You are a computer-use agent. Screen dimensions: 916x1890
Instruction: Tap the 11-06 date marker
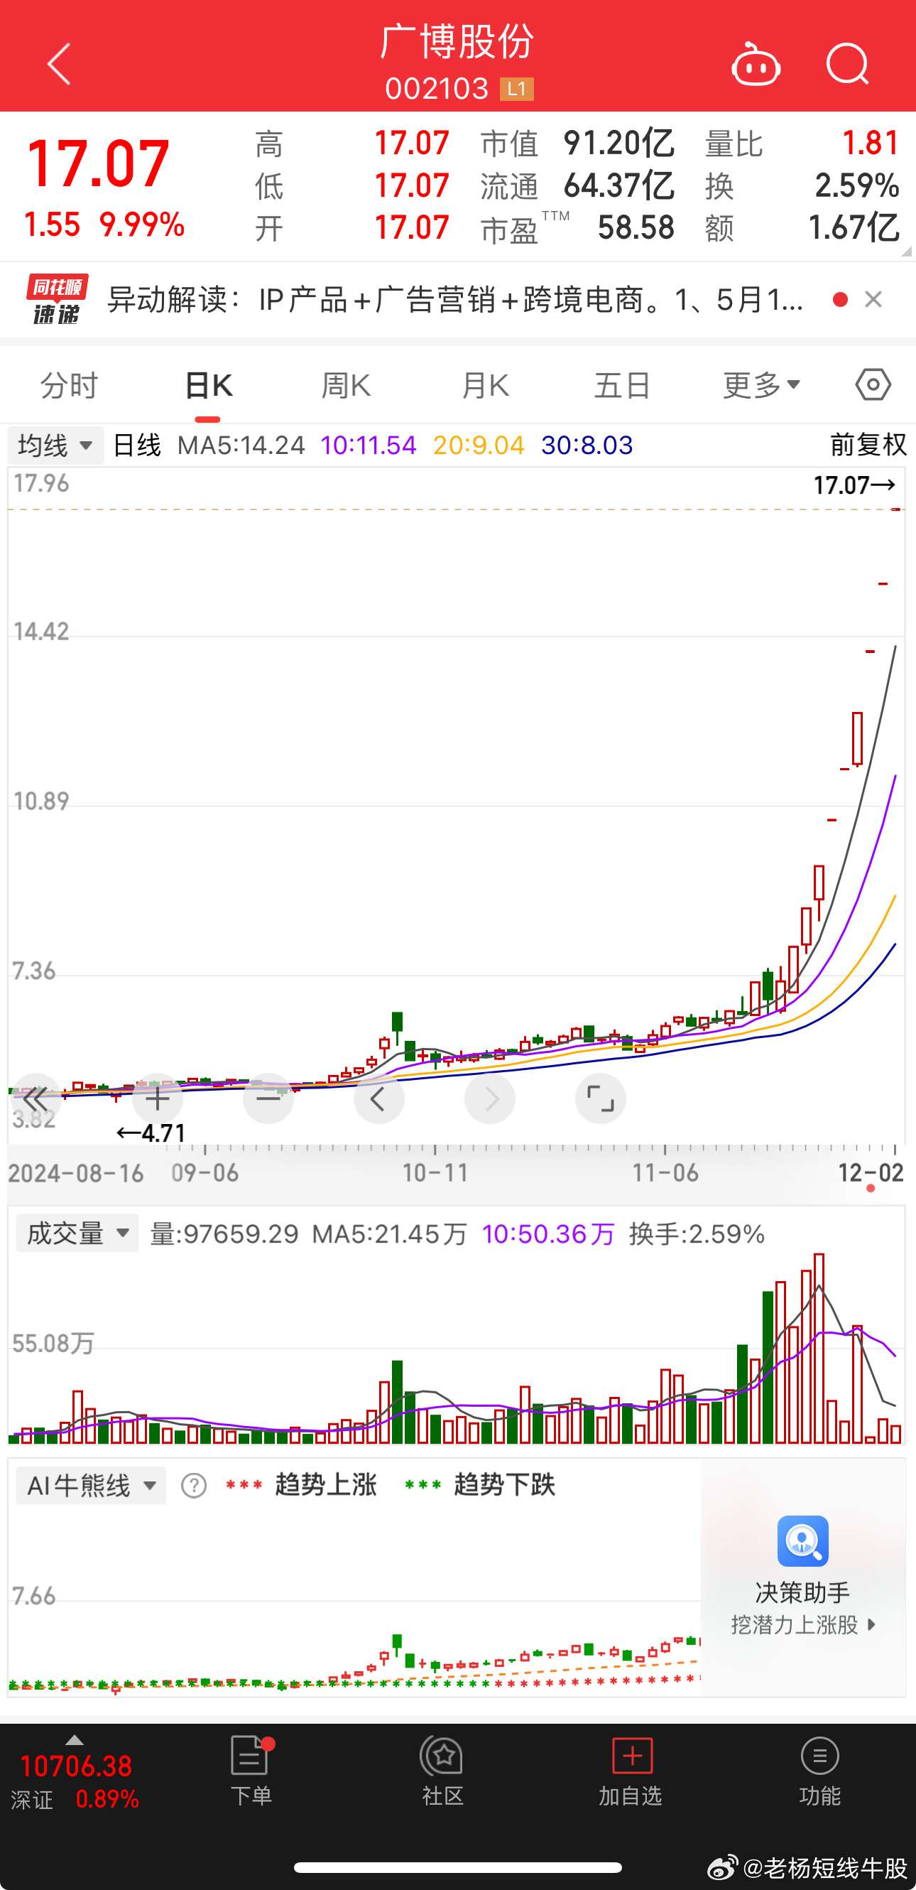click(665, 1172)
